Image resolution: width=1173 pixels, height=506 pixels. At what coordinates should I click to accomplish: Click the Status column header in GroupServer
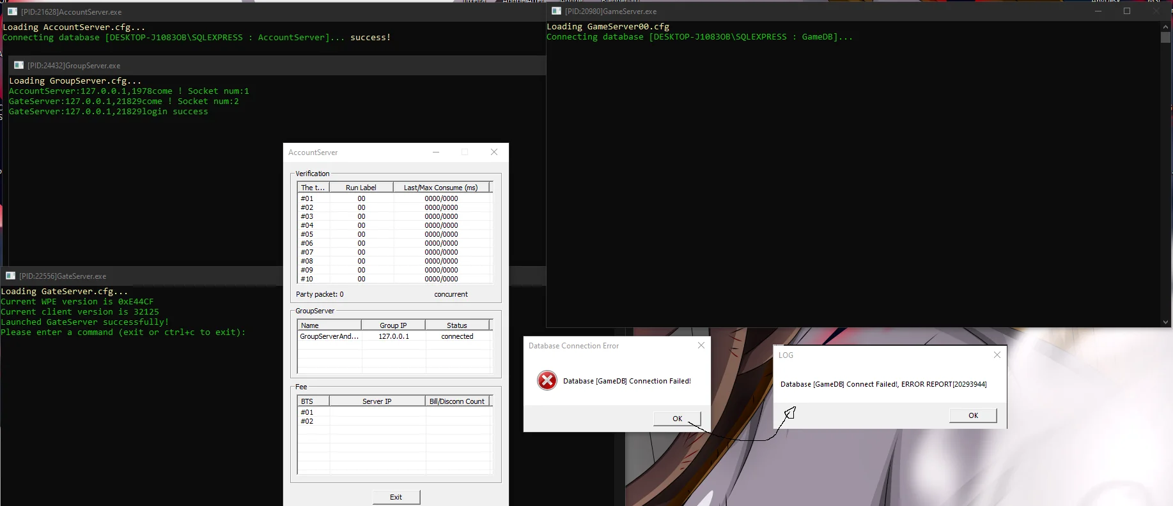click(457, 325)
